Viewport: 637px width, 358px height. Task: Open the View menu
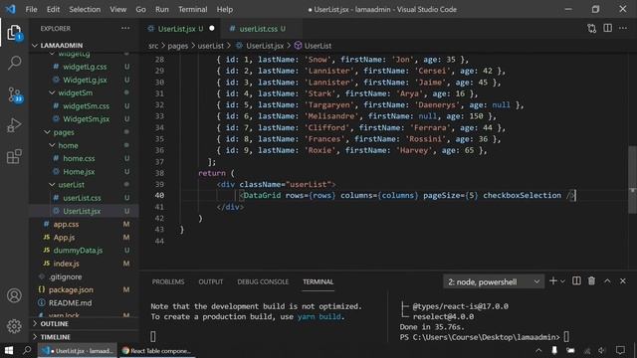[117, 9]
